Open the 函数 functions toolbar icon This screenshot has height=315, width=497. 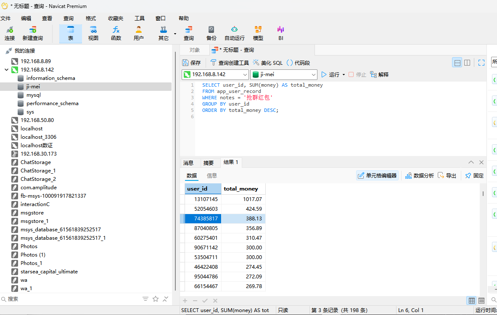point(116,33)
